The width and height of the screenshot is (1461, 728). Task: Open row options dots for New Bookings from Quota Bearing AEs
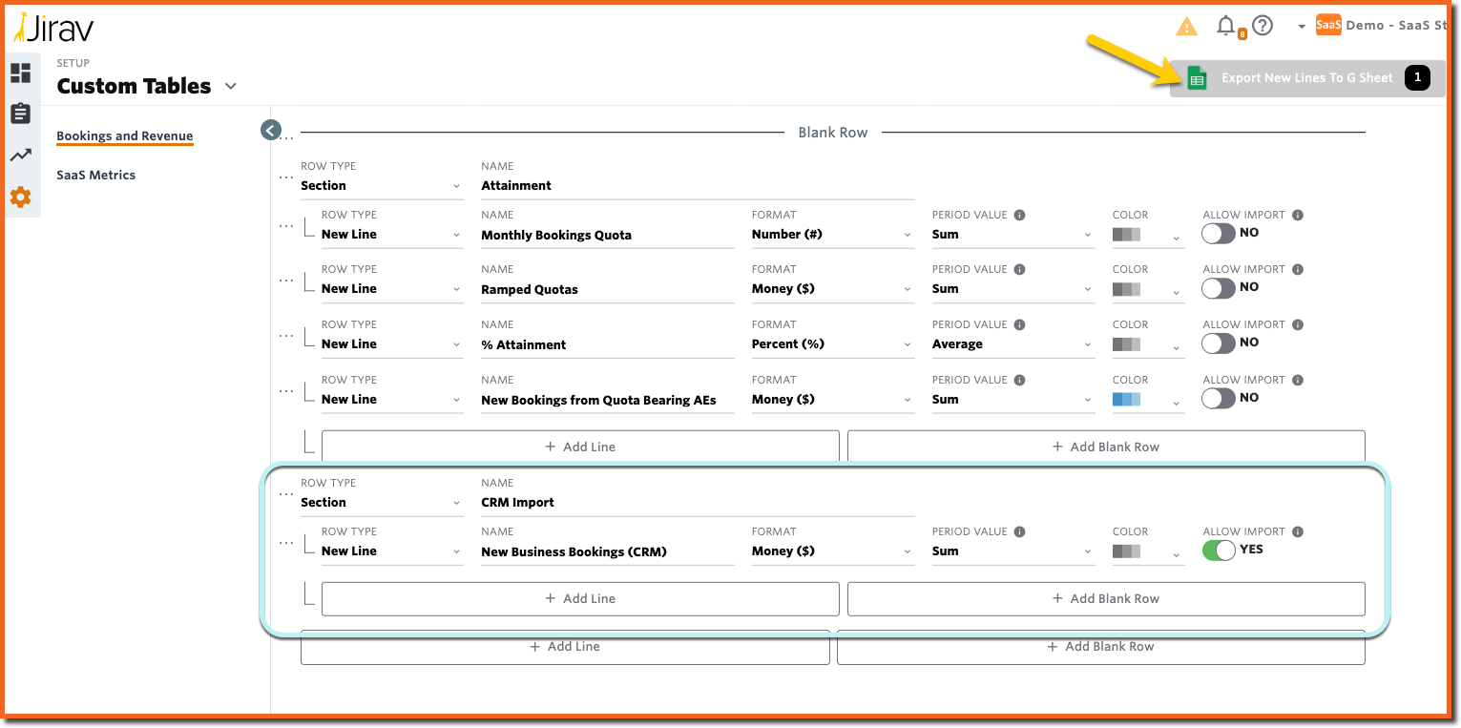286,391
